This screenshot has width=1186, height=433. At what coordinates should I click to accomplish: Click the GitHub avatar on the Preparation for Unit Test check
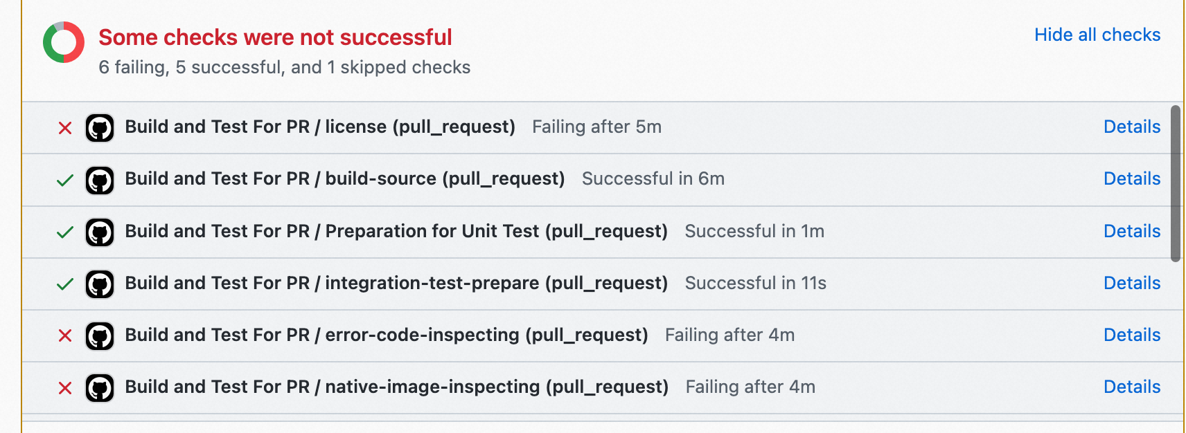click(100, 232)
